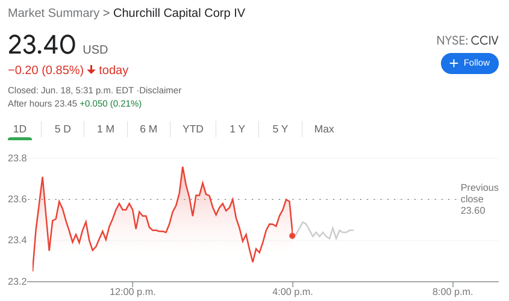
Task: Click the 4:00 p.m. timeline marker
Action: [x=293, y=292]
